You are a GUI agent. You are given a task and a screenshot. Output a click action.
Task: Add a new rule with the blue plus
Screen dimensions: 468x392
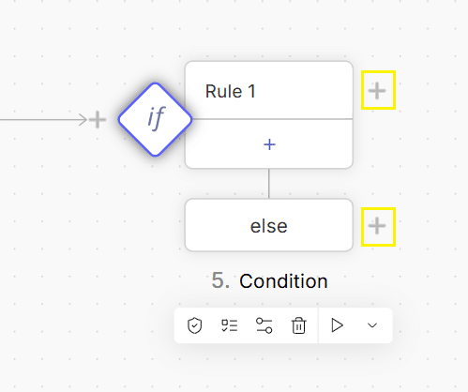[x=269, y=144]
